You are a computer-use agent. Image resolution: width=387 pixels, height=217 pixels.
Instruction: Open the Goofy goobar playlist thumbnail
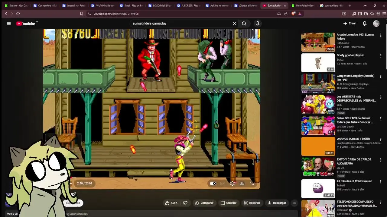tap(318, 63)
